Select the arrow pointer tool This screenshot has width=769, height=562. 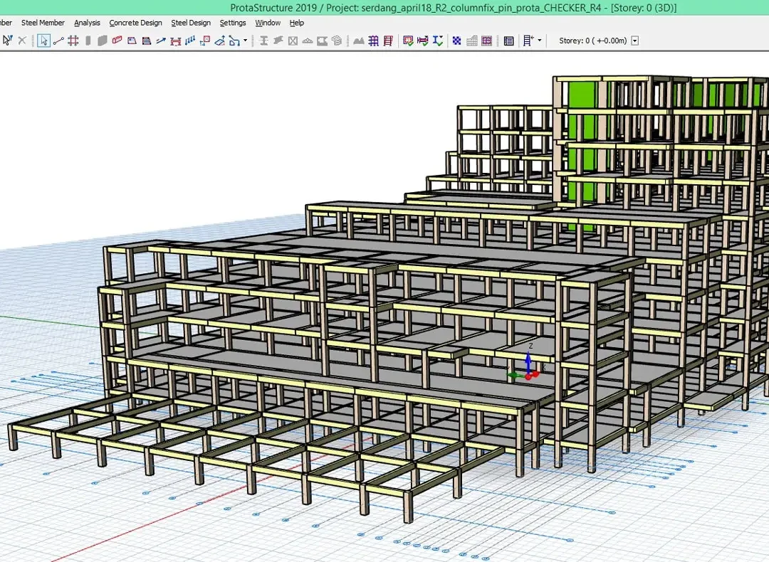pyautogui.click(x=43, y=41)
